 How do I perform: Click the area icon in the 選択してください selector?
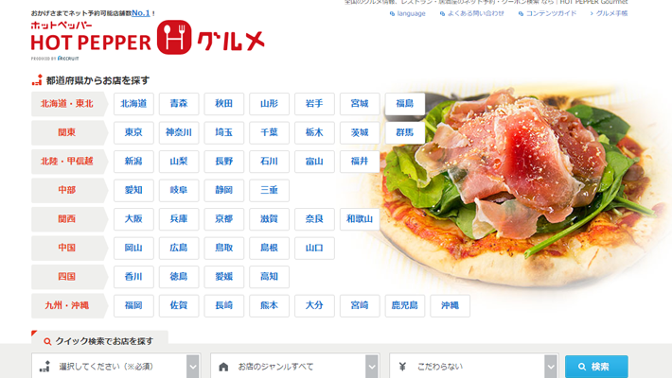pos(44,367)
